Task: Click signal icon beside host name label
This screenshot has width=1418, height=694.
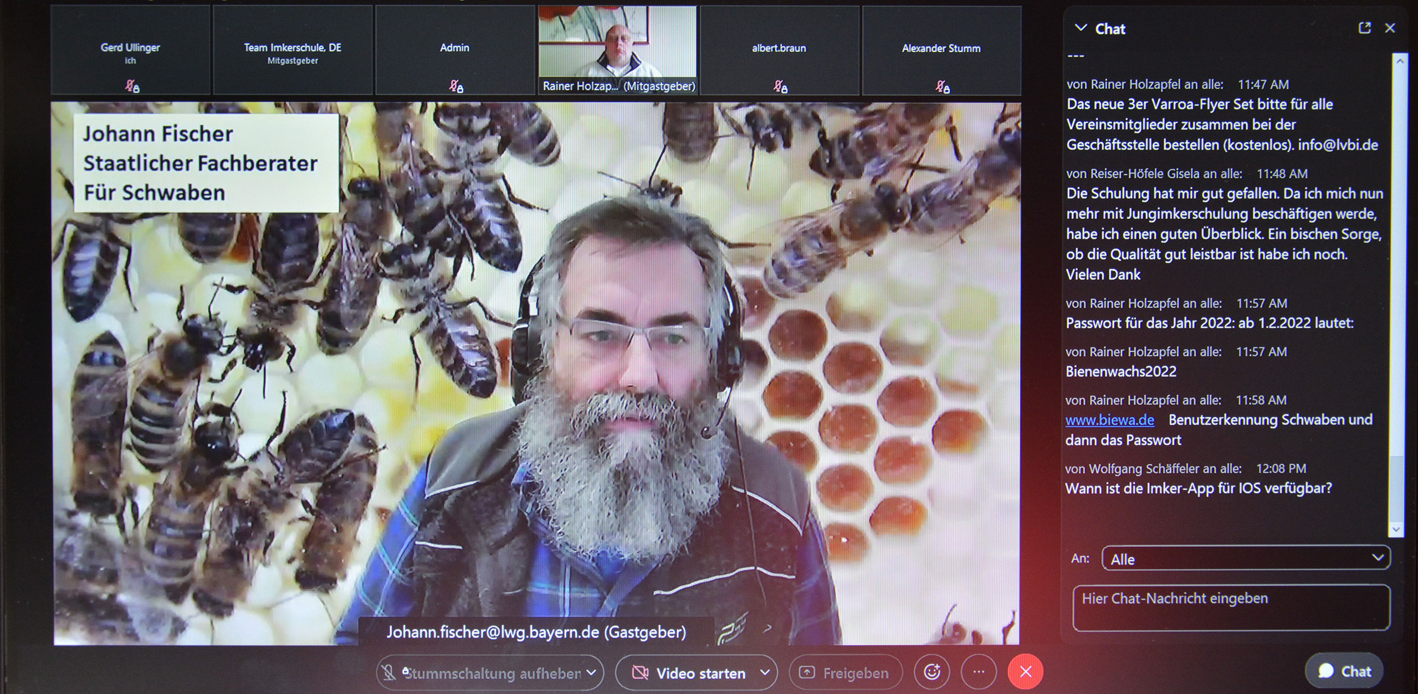Action: (x=733, y=631)
